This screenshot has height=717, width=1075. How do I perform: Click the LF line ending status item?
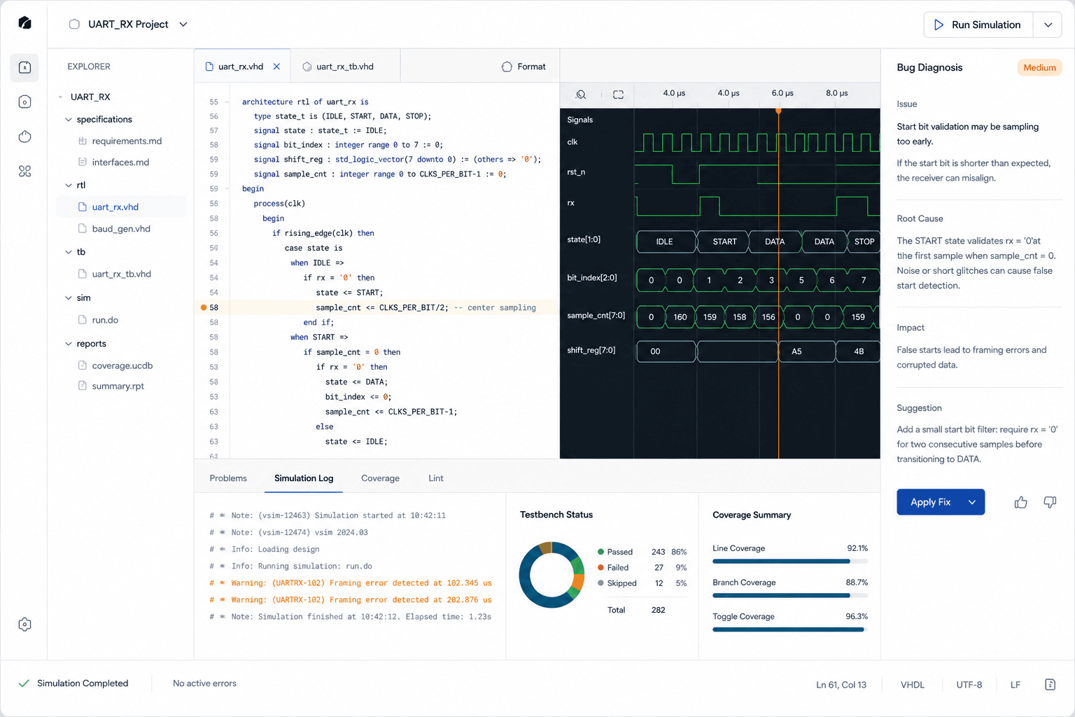click(1015, 685)
